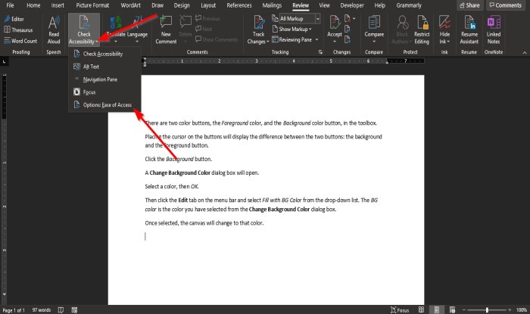Screen dimensions: 530x314
Task: Open the Tracking group dialog launcher
Action: tap(320, 52)
